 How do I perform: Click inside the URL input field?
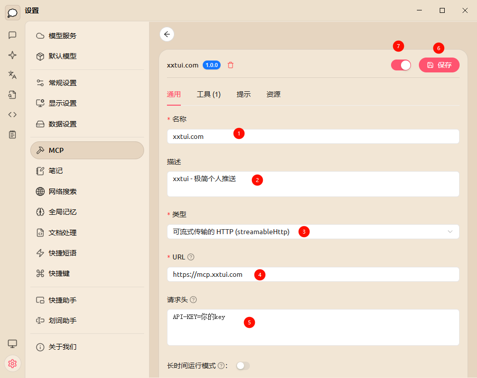coord(313,274)
